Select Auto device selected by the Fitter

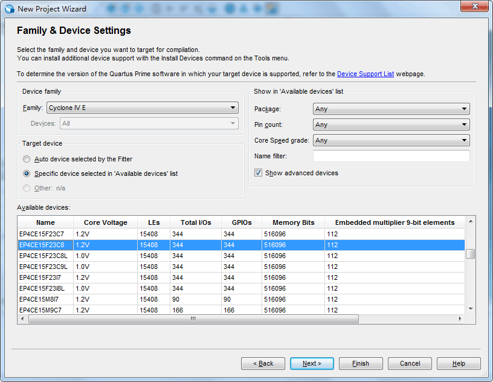pyautogui.click(x=27, y=159)
